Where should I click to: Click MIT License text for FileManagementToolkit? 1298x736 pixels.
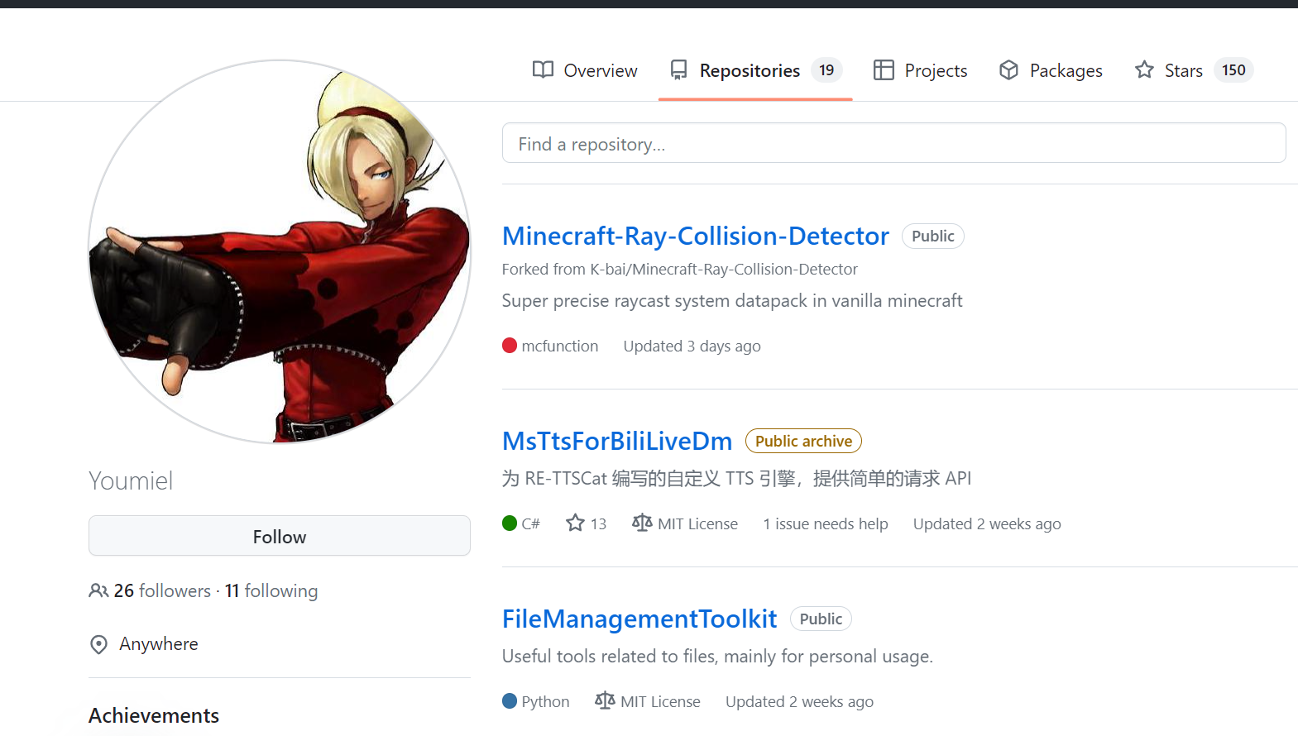[x=660, y=701]
